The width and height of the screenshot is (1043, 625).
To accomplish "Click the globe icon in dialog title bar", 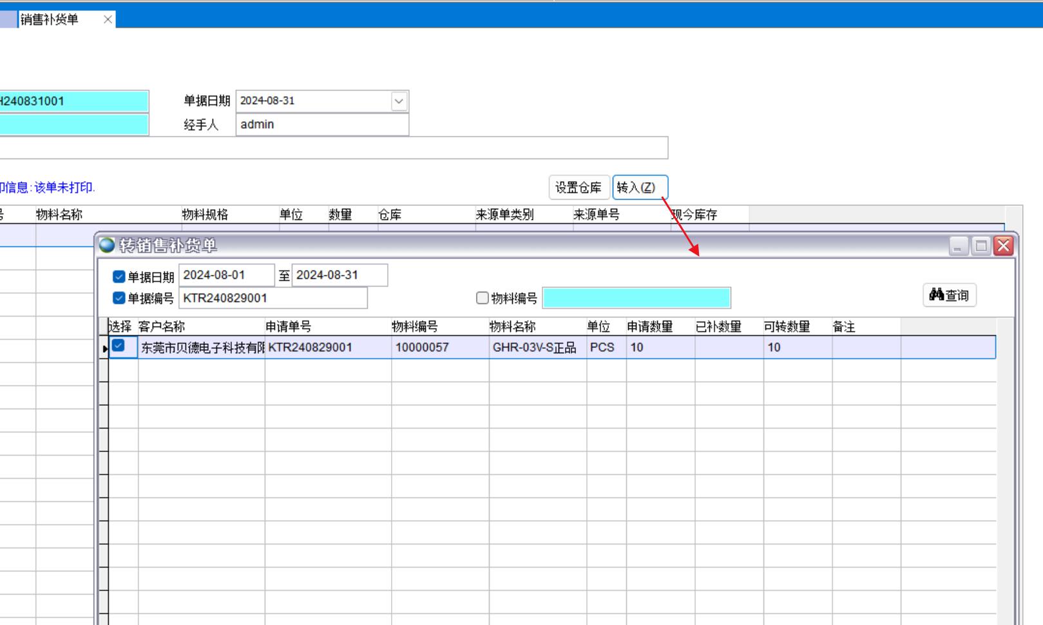I will click(x=107, y=245).
